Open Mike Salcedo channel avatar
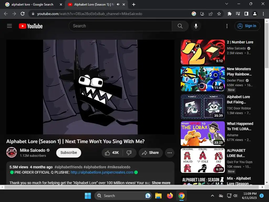Screen dimensions: 269x202 tap(12, 152)
